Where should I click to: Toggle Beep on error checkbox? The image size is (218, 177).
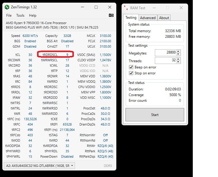131,67
